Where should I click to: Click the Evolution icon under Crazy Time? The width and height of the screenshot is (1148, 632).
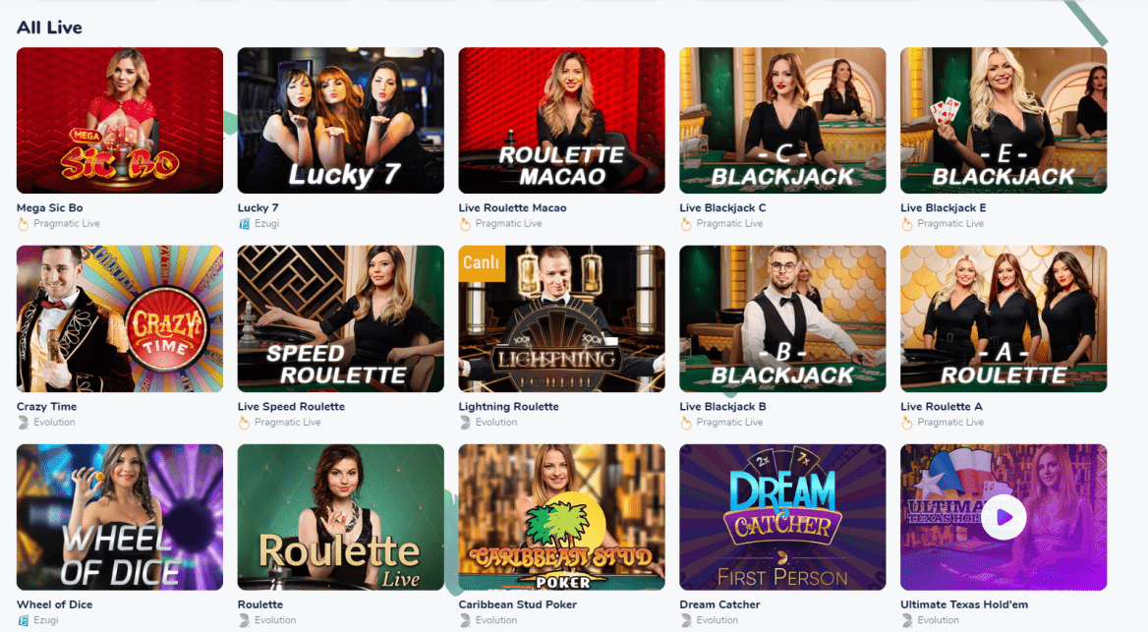click(x=23, y=423)
